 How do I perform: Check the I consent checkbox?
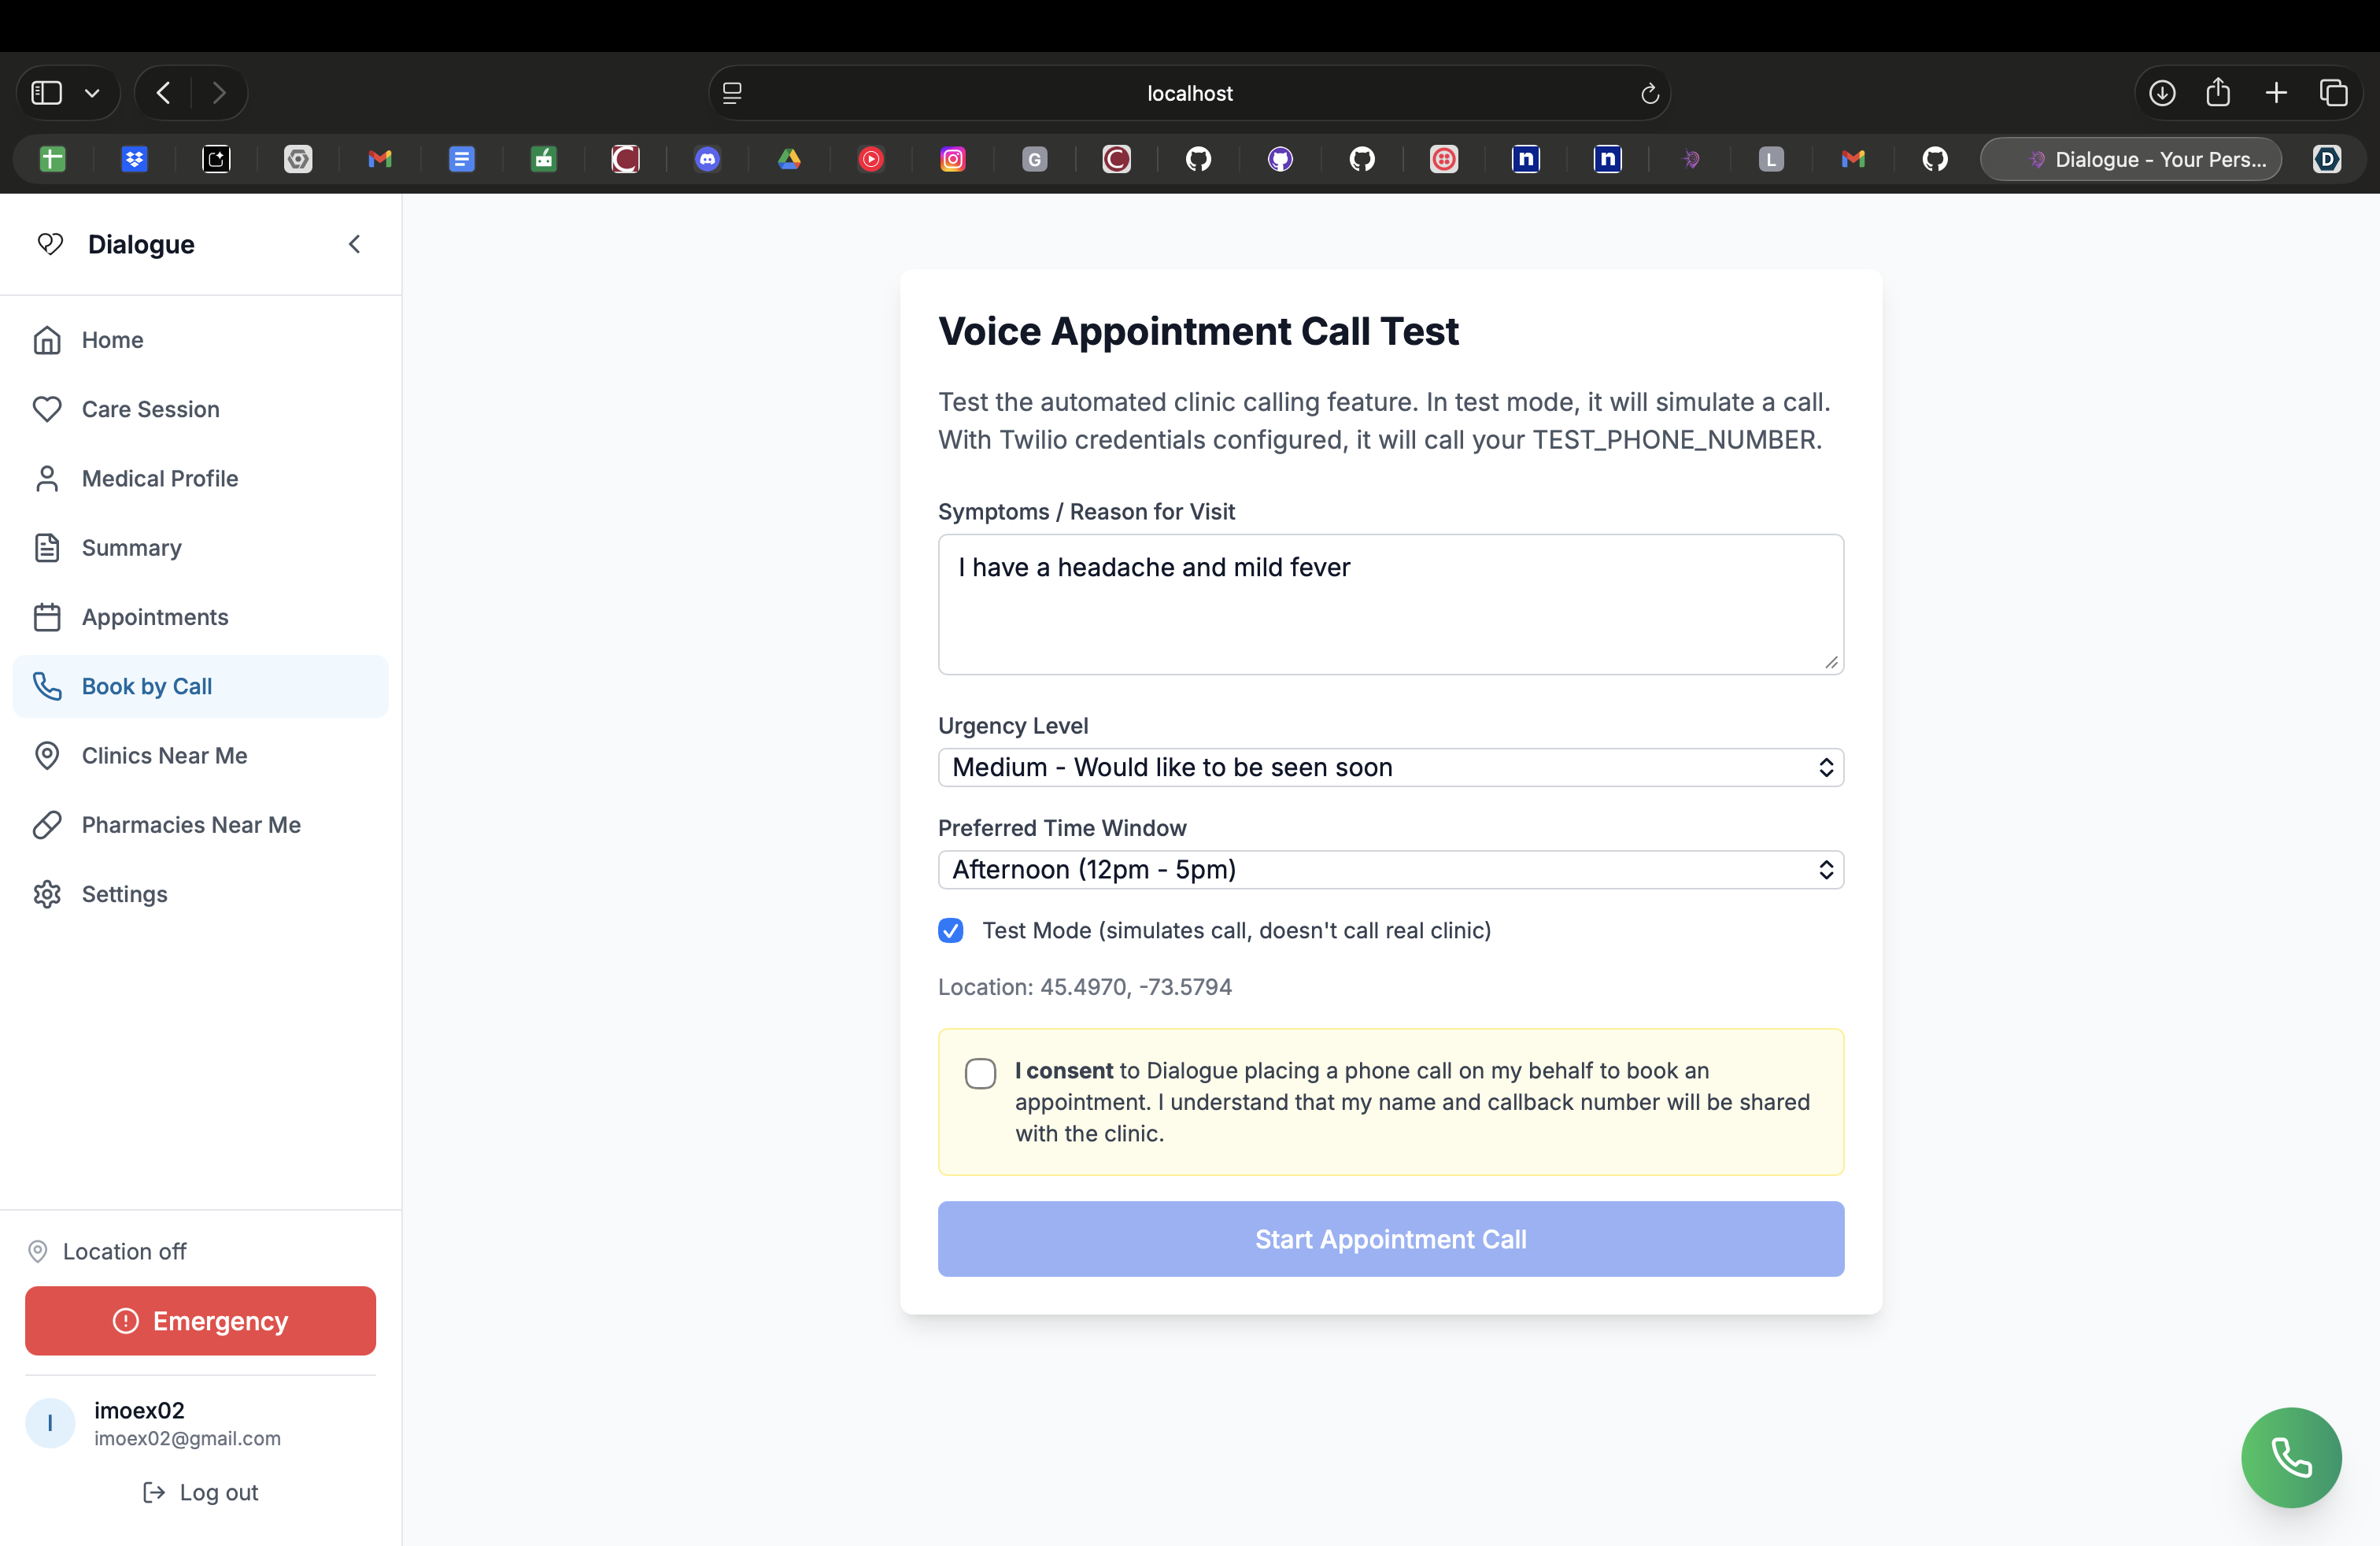(x=980, y=1073)
